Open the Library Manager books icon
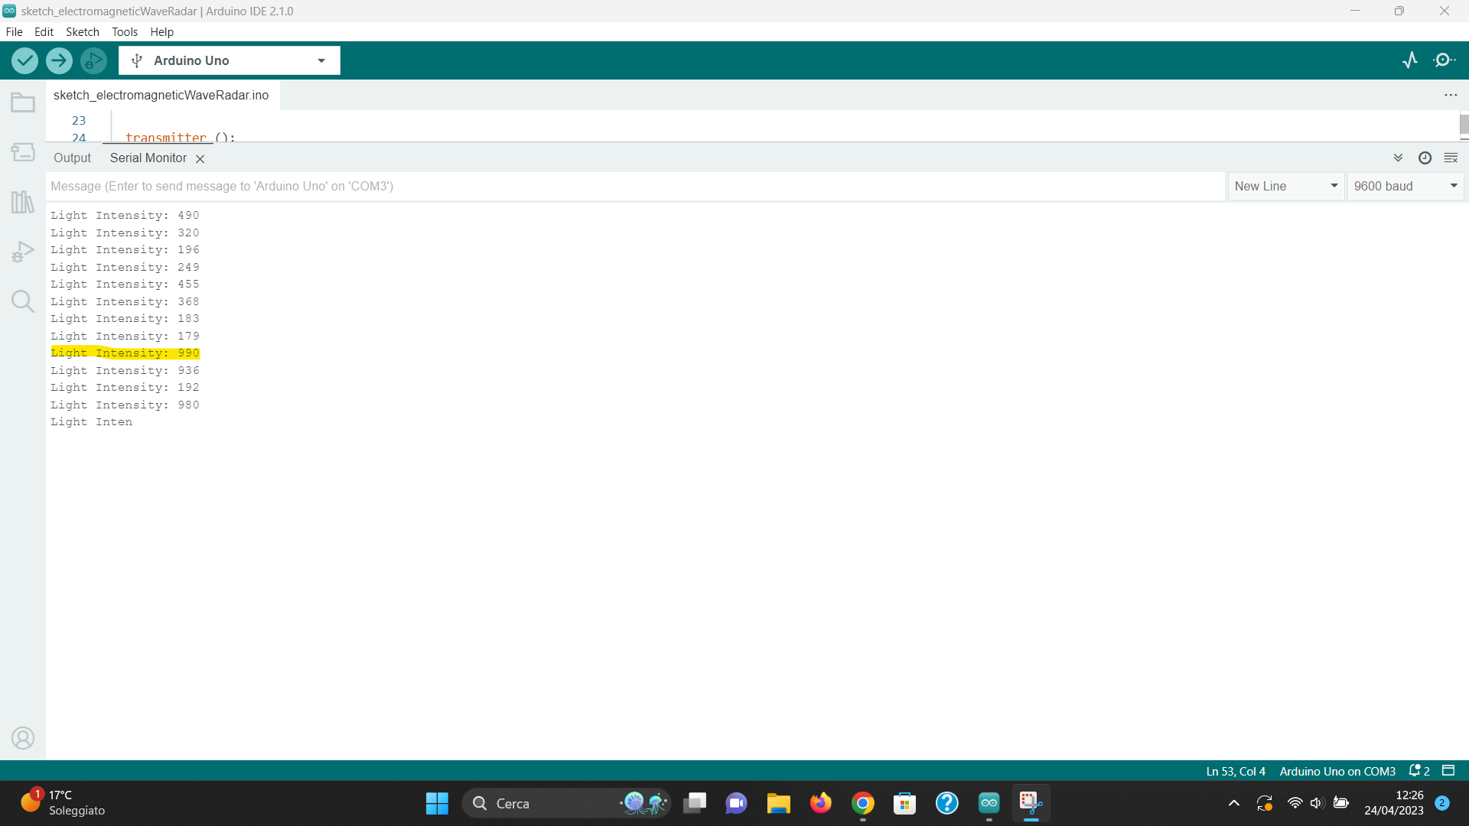Image resolution: width=1469 pixels, height=826 pixels. pyautogui.click(x=23, y=202)
